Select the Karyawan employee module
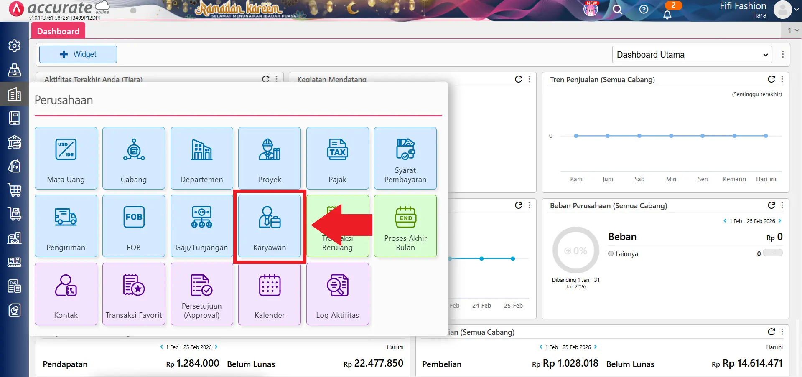 (269, 226)
